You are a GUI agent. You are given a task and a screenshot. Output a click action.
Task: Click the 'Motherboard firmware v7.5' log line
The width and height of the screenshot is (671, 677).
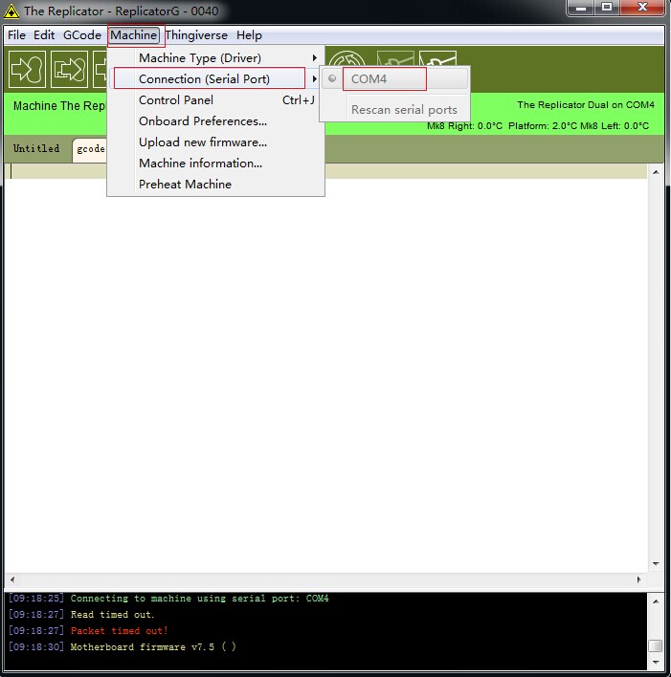pyautogui.click(x=123, y=646)
